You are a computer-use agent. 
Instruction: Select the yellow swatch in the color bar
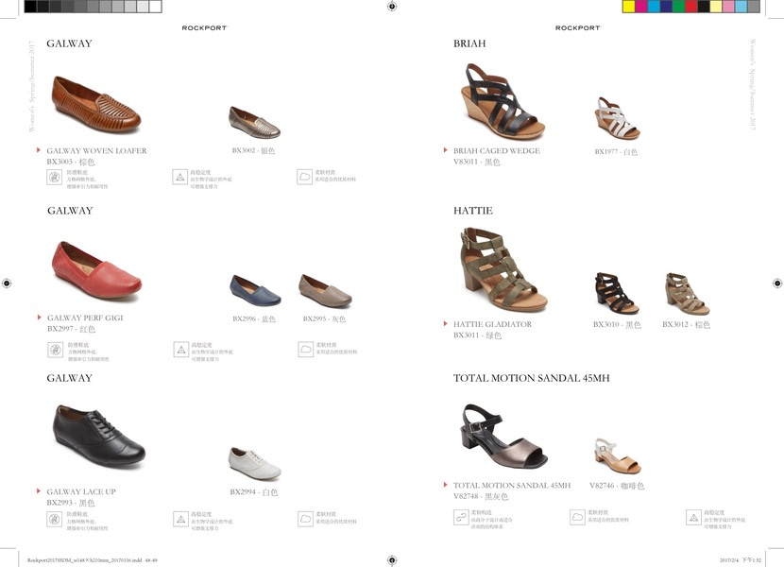(629, 7)
